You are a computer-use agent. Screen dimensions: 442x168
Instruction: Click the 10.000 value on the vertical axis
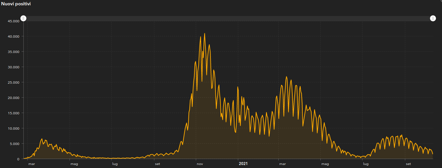coord(13,128)
